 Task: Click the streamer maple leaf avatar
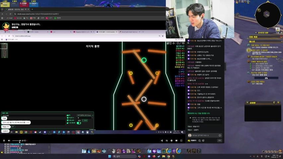(6, 26)
